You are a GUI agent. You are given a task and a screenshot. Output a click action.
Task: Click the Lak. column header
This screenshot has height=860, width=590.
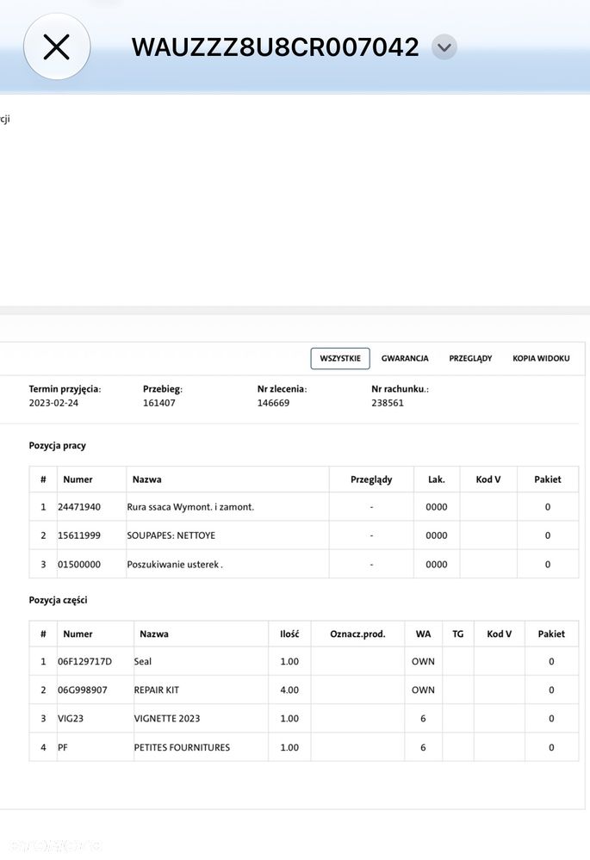point(437,479)
